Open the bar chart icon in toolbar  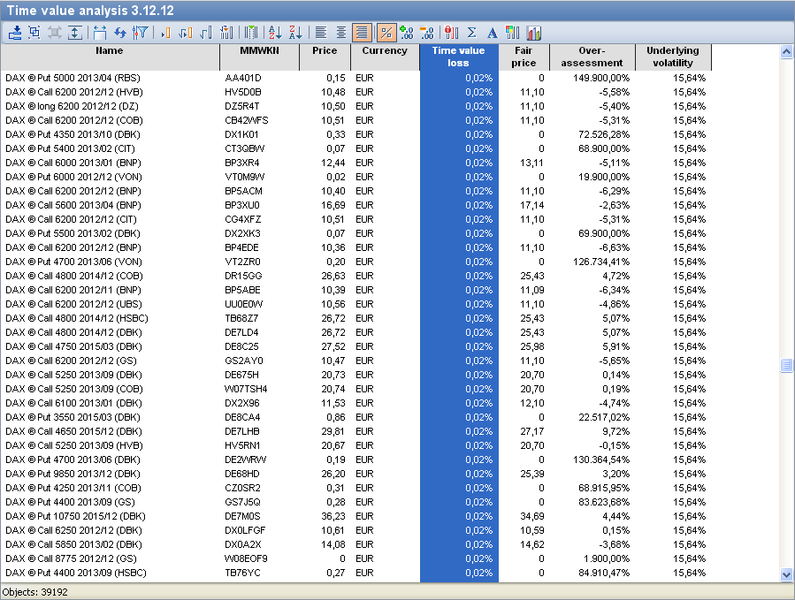click(534, 33)
